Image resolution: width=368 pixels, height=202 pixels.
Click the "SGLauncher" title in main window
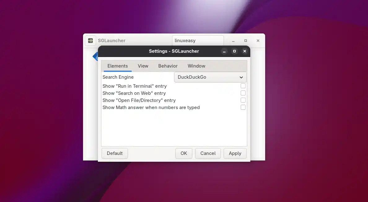tap(112, 41)
